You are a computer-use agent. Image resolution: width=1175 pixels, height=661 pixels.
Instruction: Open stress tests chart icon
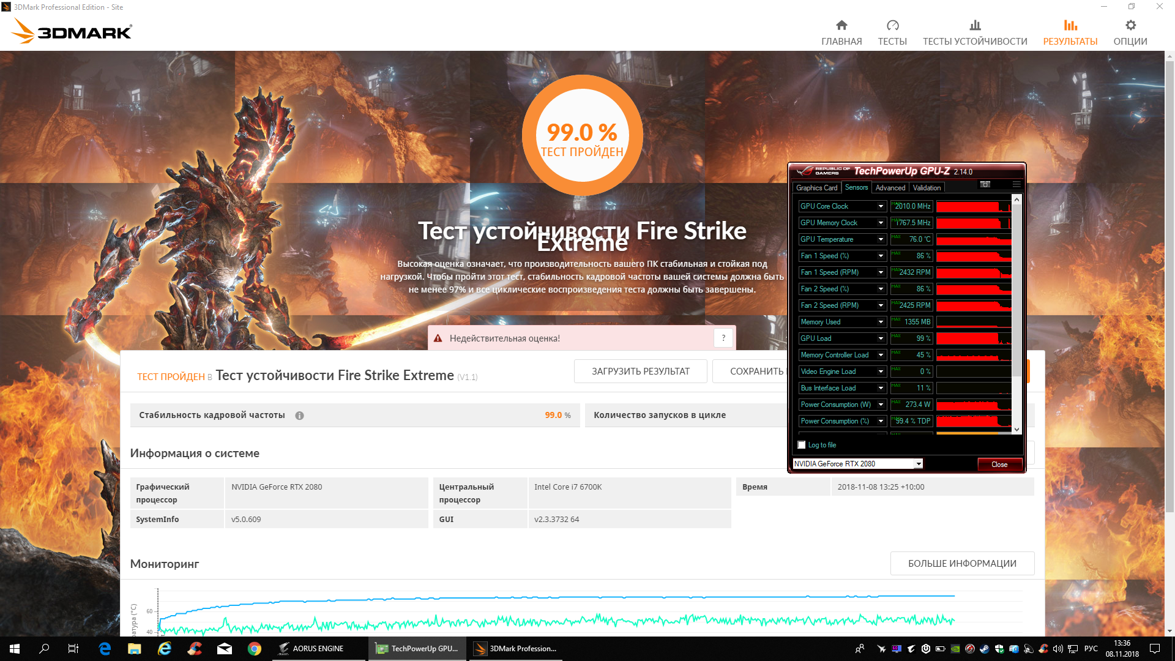(975, 25)
